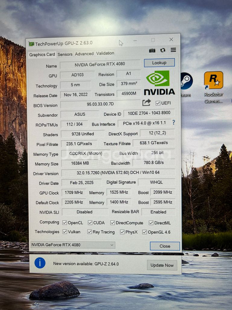The height and width of the screenshot is (310, 232).
Task: Maximize the GPU-Z window
Action: [153, 40]
